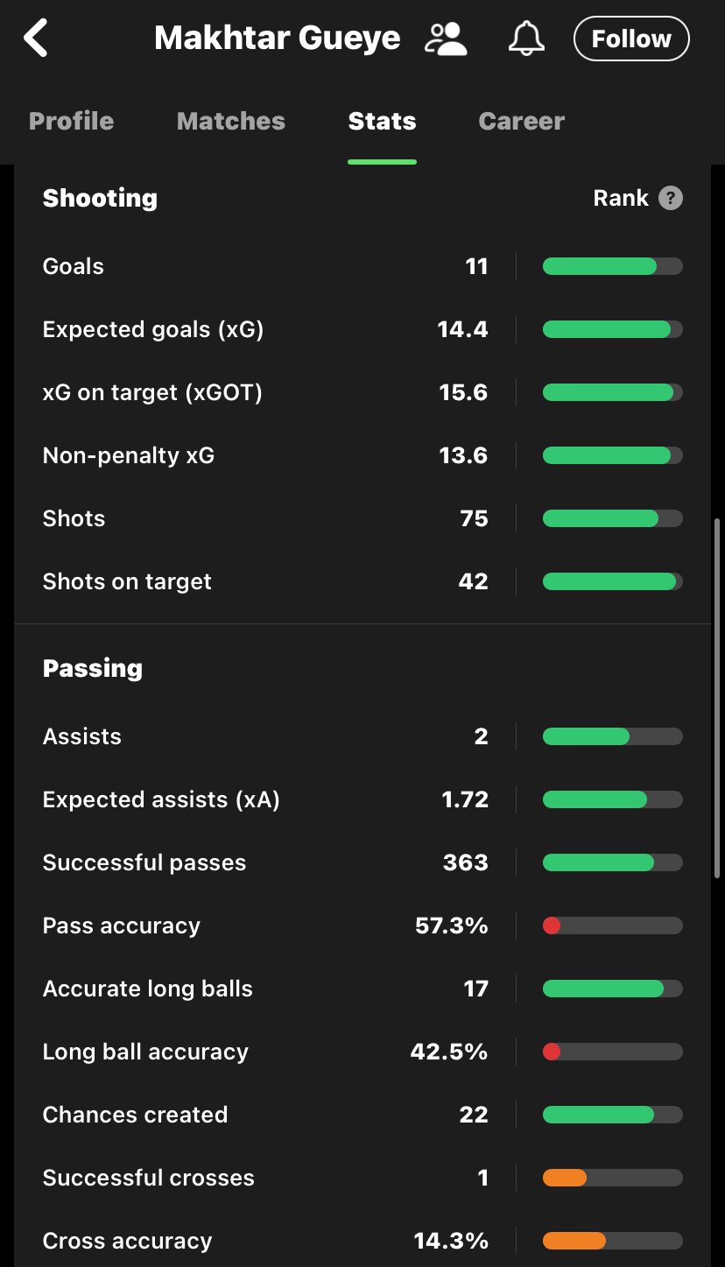Select the Stats tab

pos(382,121)
